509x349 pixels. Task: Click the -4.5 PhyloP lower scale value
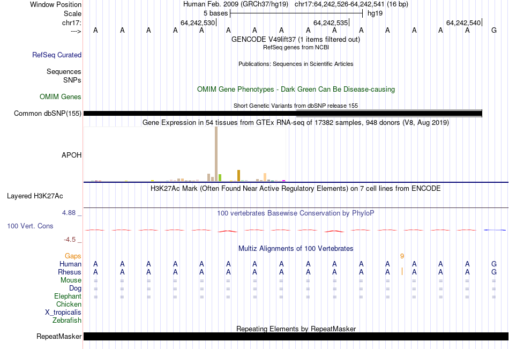(x=70, y=240)
